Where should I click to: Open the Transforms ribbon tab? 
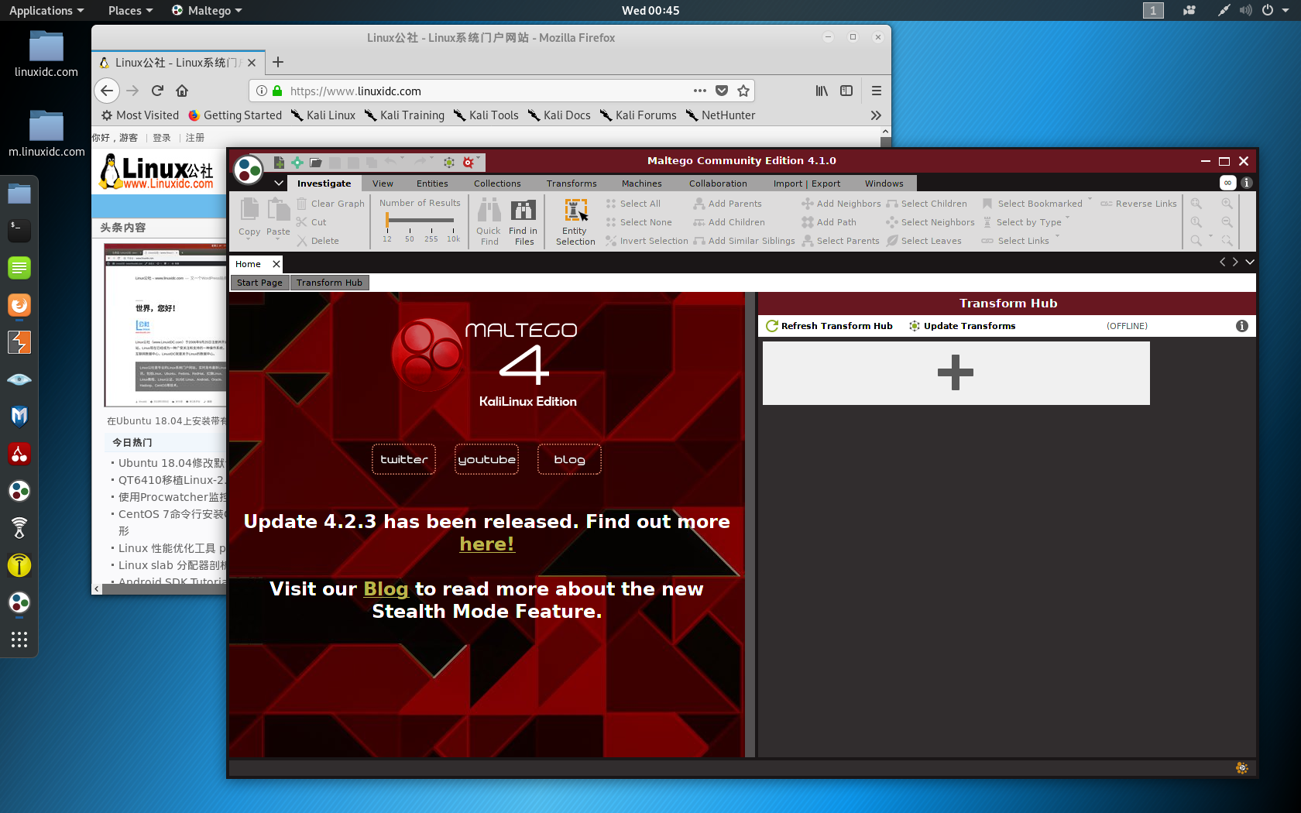click(x=572, y=184)
